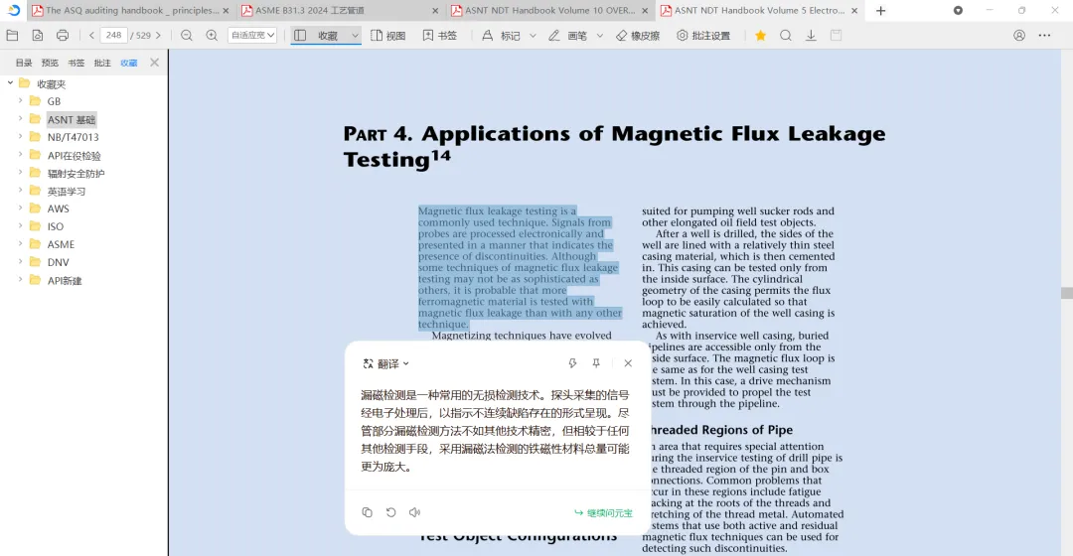This screenshot has height=556, width=1073.
Task: Click the lightbulb icon in translation popup
Action: click(572, 363)
